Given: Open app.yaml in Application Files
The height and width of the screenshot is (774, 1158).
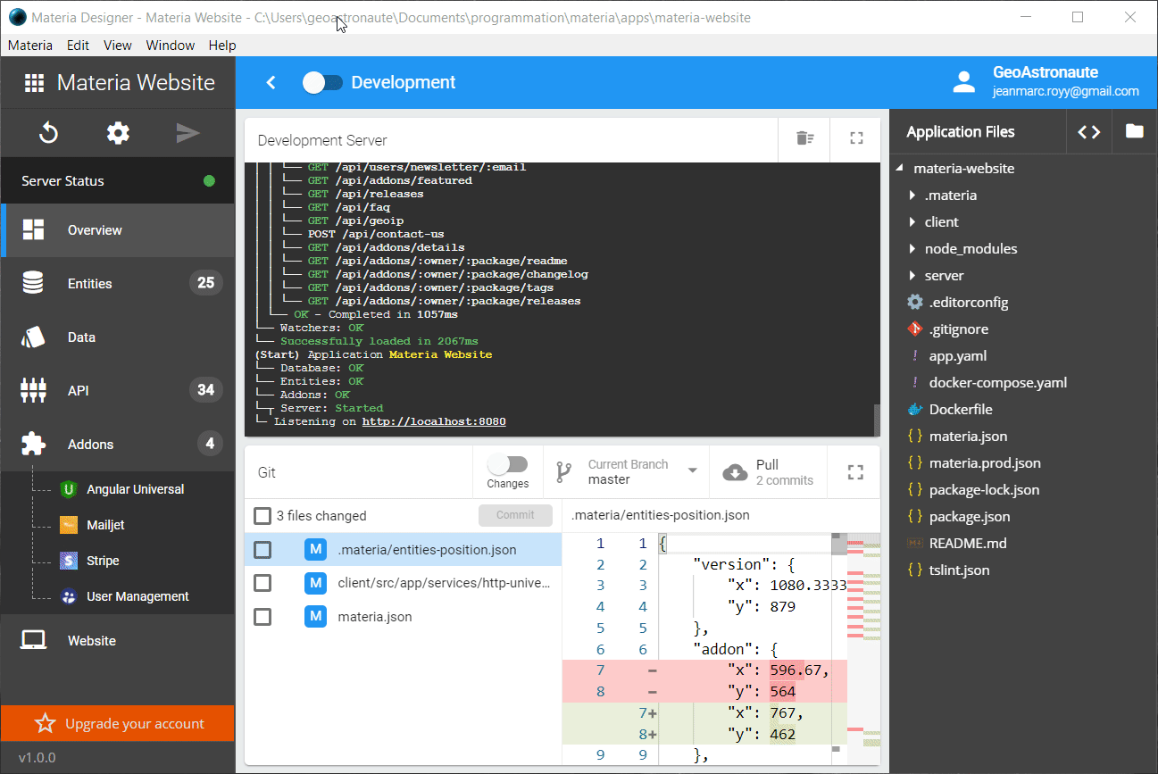Looking at the screenshot, I should [x=958, y=356].
